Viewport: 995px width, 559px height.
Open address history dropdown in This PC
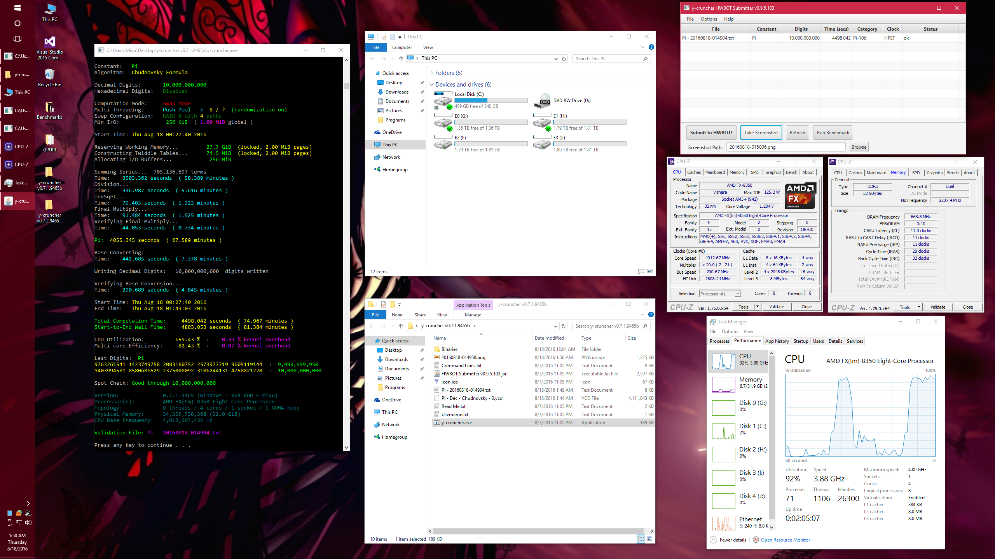pos(556,59)
